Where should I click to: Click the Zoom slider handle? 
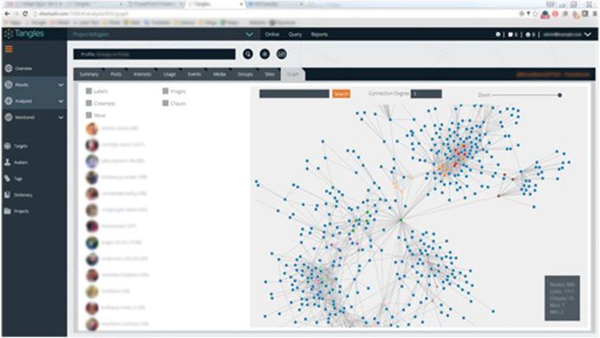560,95
